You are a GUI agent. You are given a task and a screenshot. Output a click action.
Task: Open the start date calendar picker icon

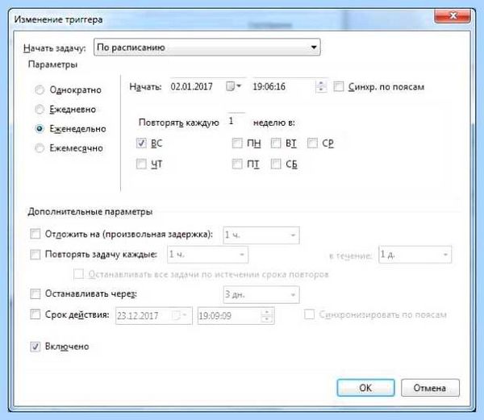coord(233,86)
